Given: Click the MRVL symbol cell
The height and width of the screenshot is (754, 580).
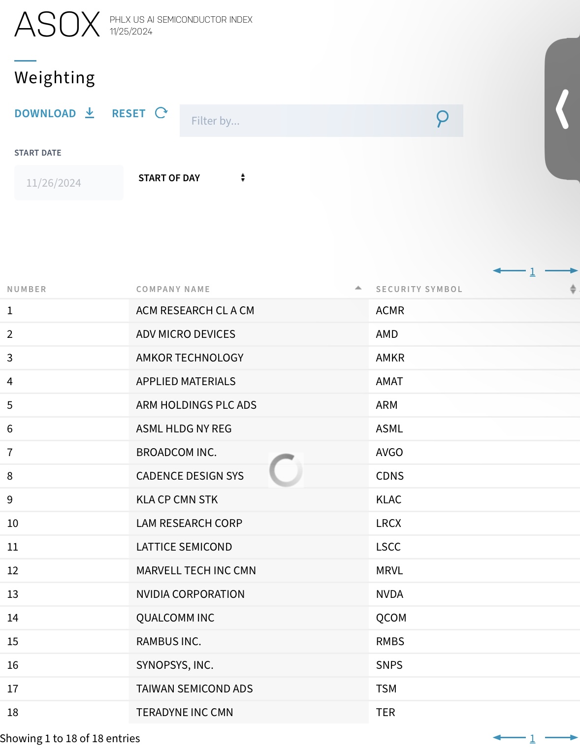Looking at the screenshot, I should [x=474, y=570].
